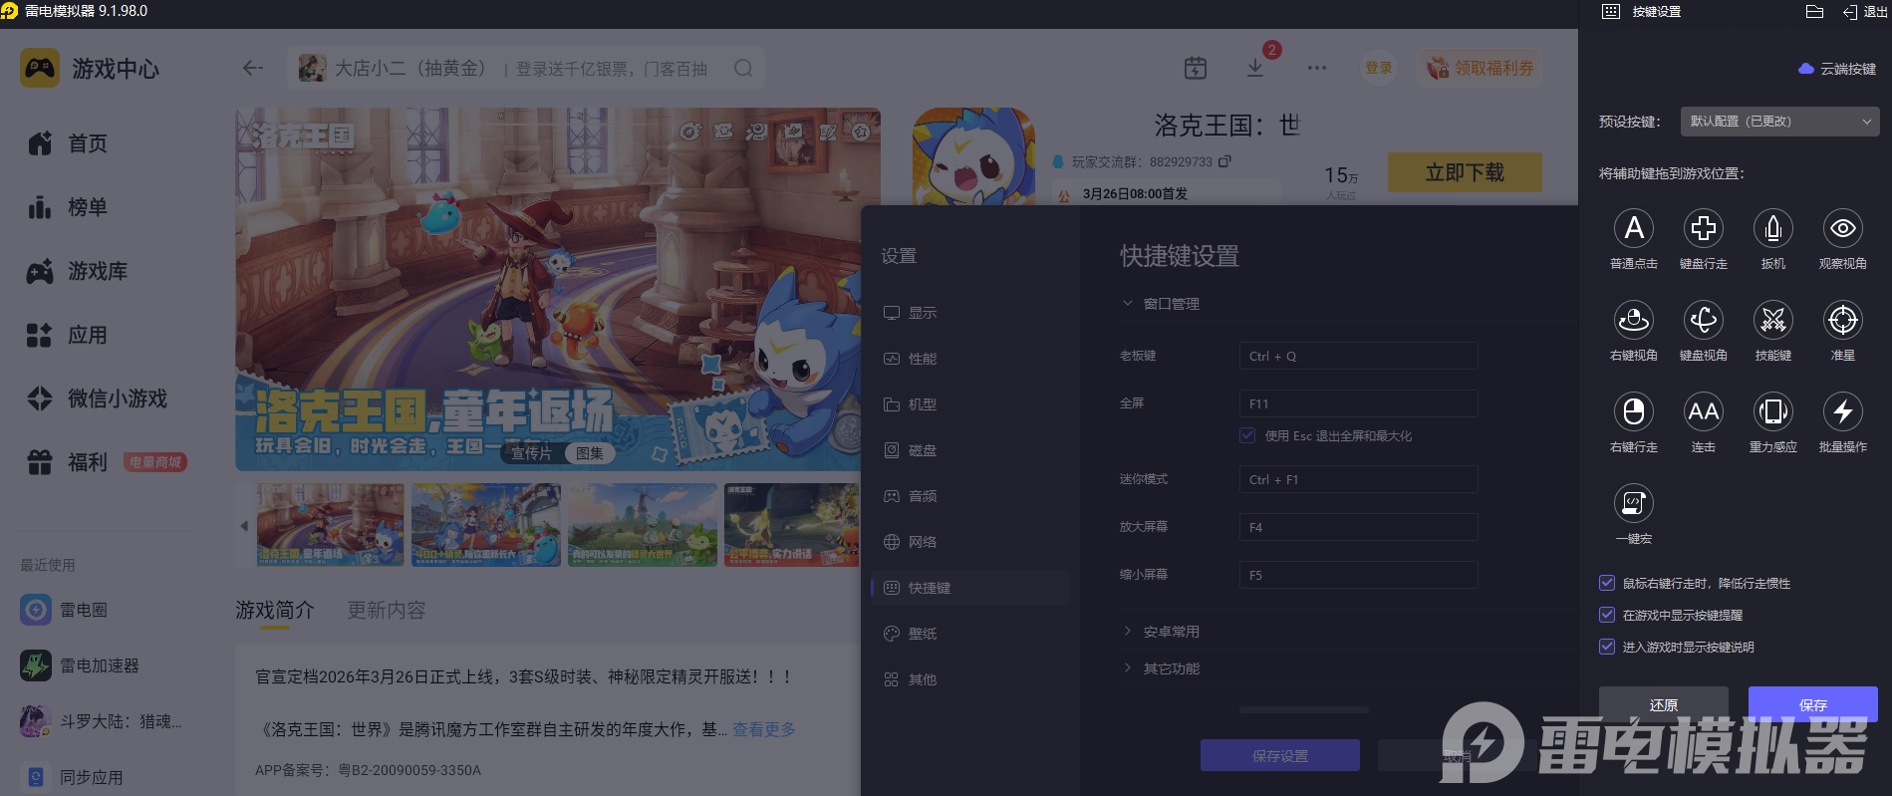Image resolution: width=1892 pixels, height=796 pixels.
Task: Select the 右键视角 key tool
Action: [x=1634, y=320]
